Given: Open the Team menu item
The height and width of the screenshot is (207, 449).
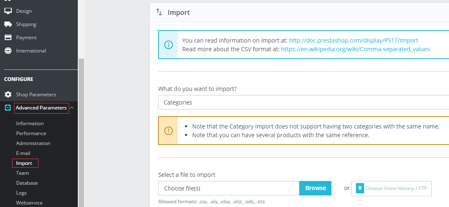Looking at the screenshot, I should coord(22,173).
